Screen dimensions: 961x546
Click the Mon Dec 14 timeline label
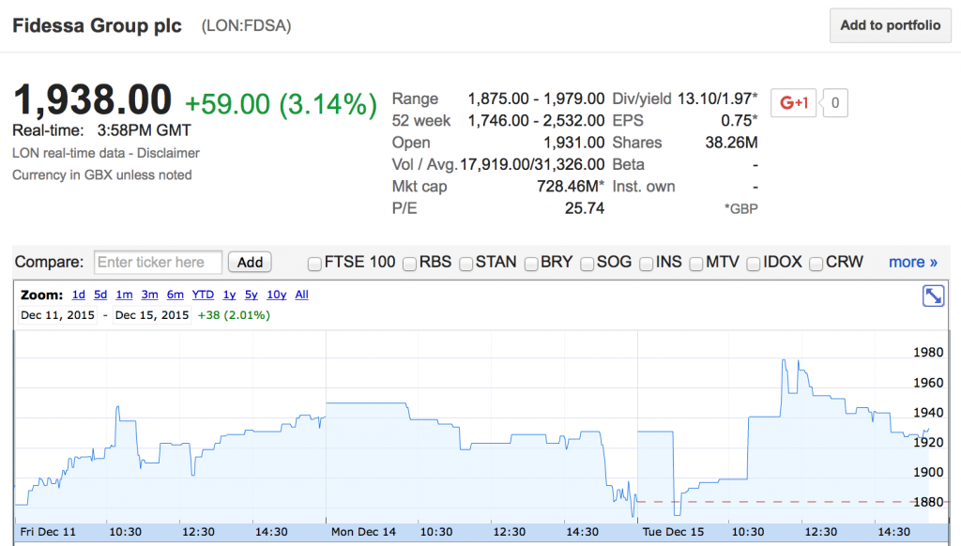pyautogui.click(x=363, y=532)
